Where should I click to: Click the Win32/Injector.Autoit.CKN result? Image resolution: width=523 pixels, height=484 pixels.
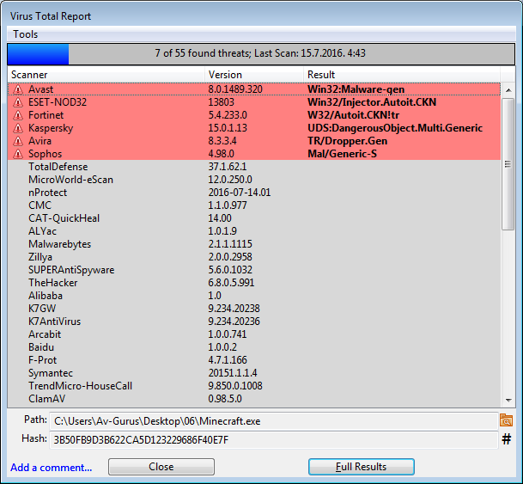pyautogui.click(x=372, y=102)
